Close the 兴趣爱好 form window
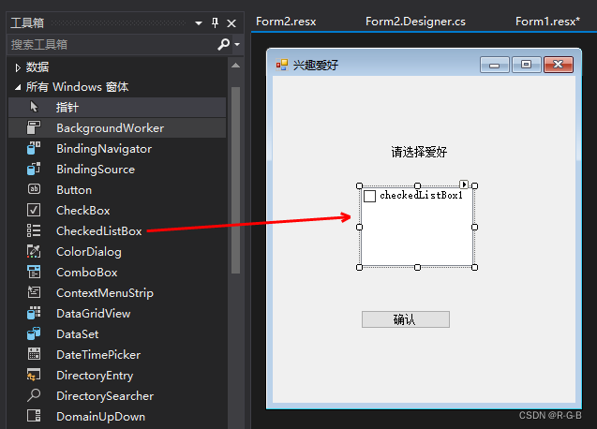 click(559, 65)
